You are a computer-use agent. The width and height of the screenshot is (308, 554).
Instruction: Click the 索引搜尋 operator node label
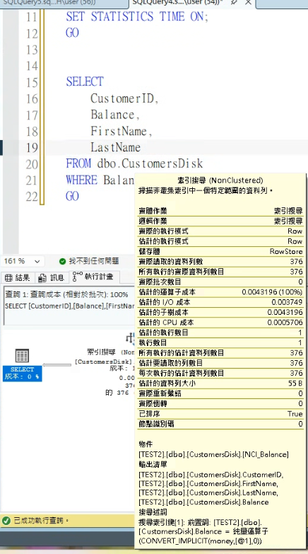point(101,352)
